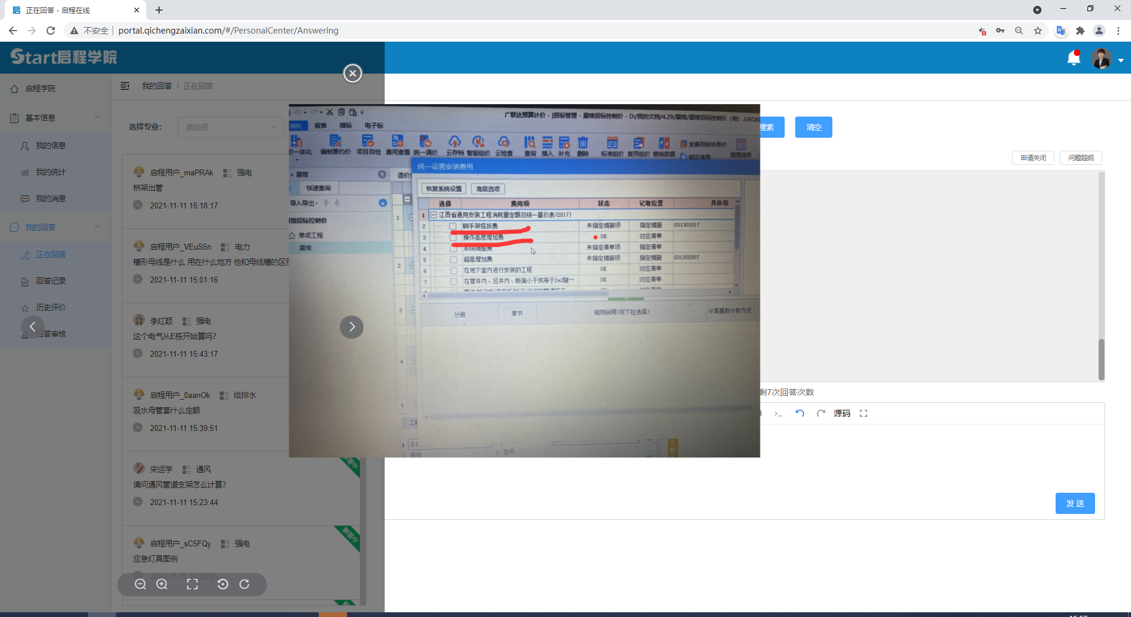Open a new browser tab

(x=159, y=10)
